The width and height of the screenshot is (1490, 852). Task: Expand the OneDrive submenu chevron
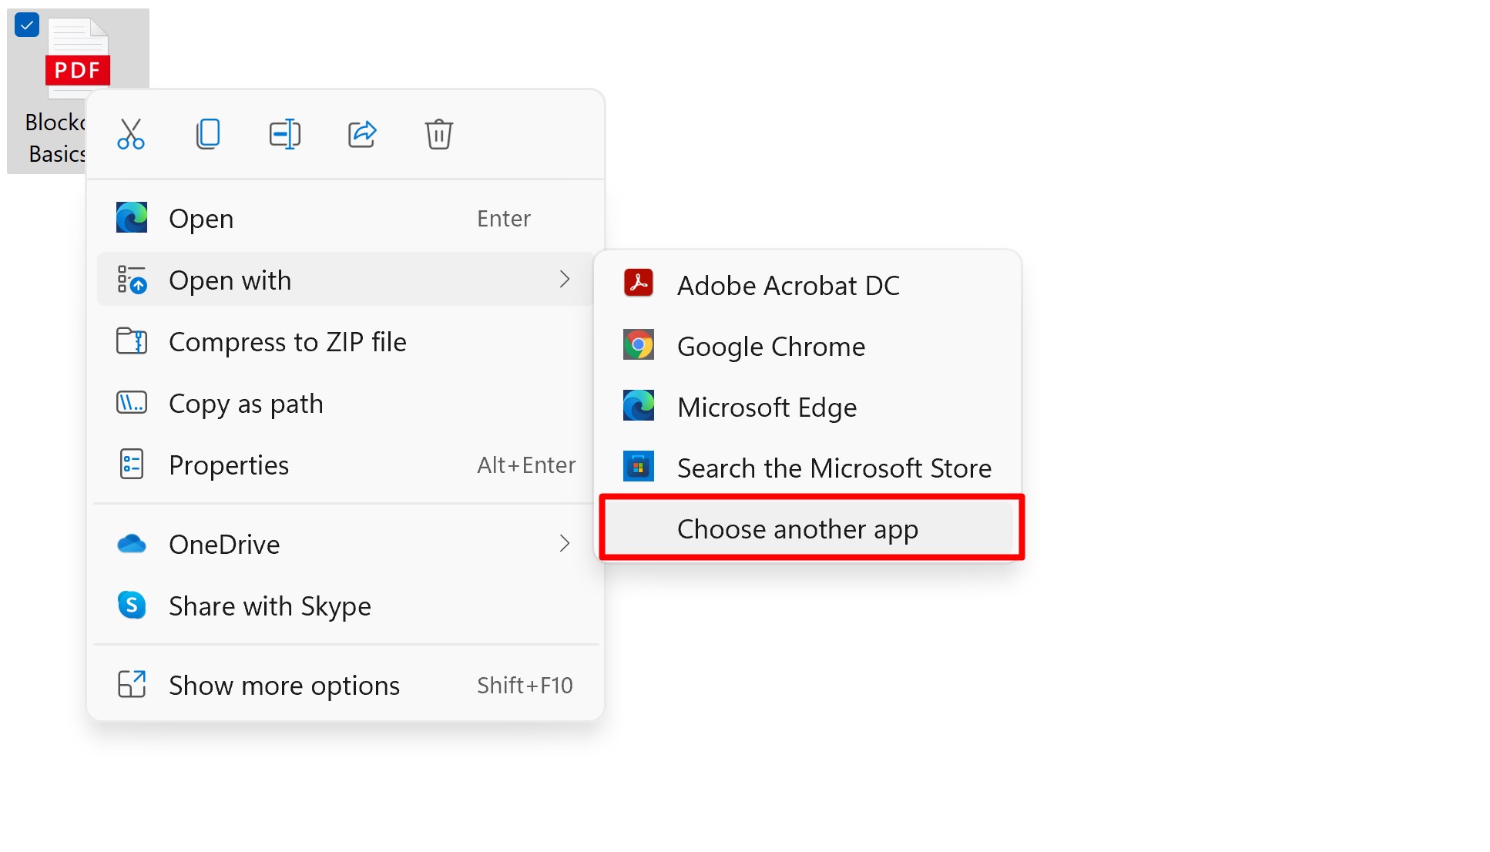[564, 544]
